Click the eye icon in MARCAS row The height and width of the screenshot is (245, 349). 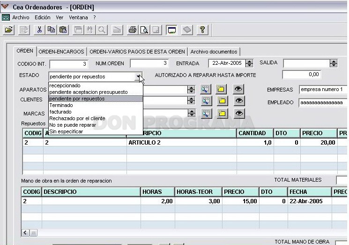[x=239, y=113]
